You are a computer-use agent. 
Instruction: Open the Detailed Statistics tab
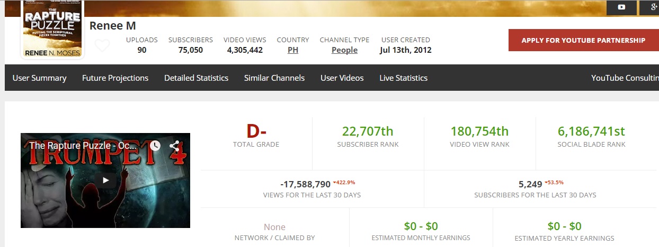pyautogui.click(x=196, y=78)
